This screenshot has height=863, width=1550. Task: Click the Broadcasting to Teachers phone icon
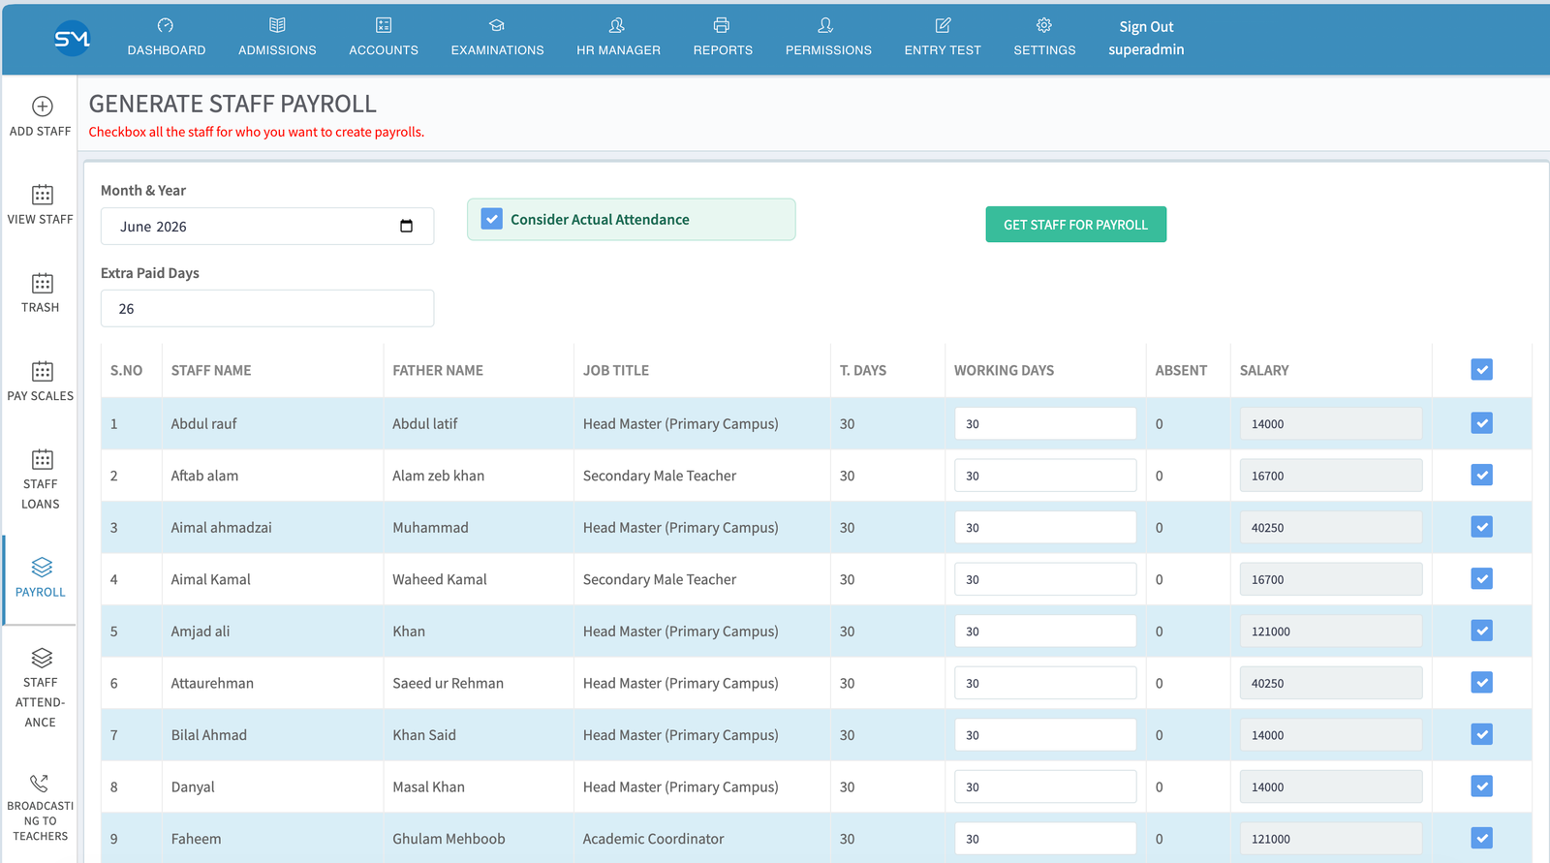point(40,783)
